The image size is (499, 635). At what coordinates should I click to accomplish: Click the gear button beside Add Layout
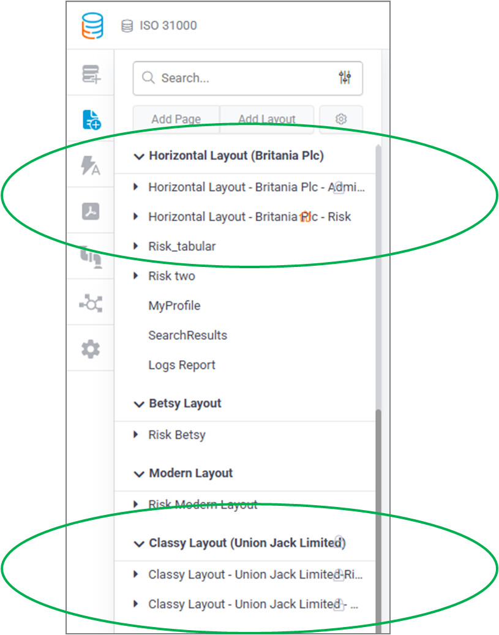pyautogui.click(x=341, y=119)
